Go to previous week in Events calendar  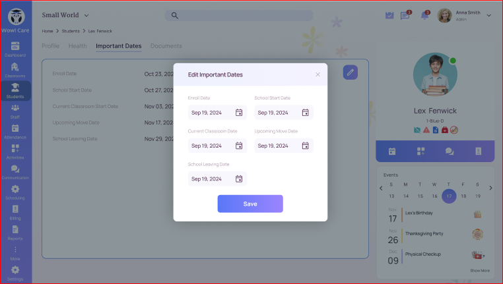point(381,188)
